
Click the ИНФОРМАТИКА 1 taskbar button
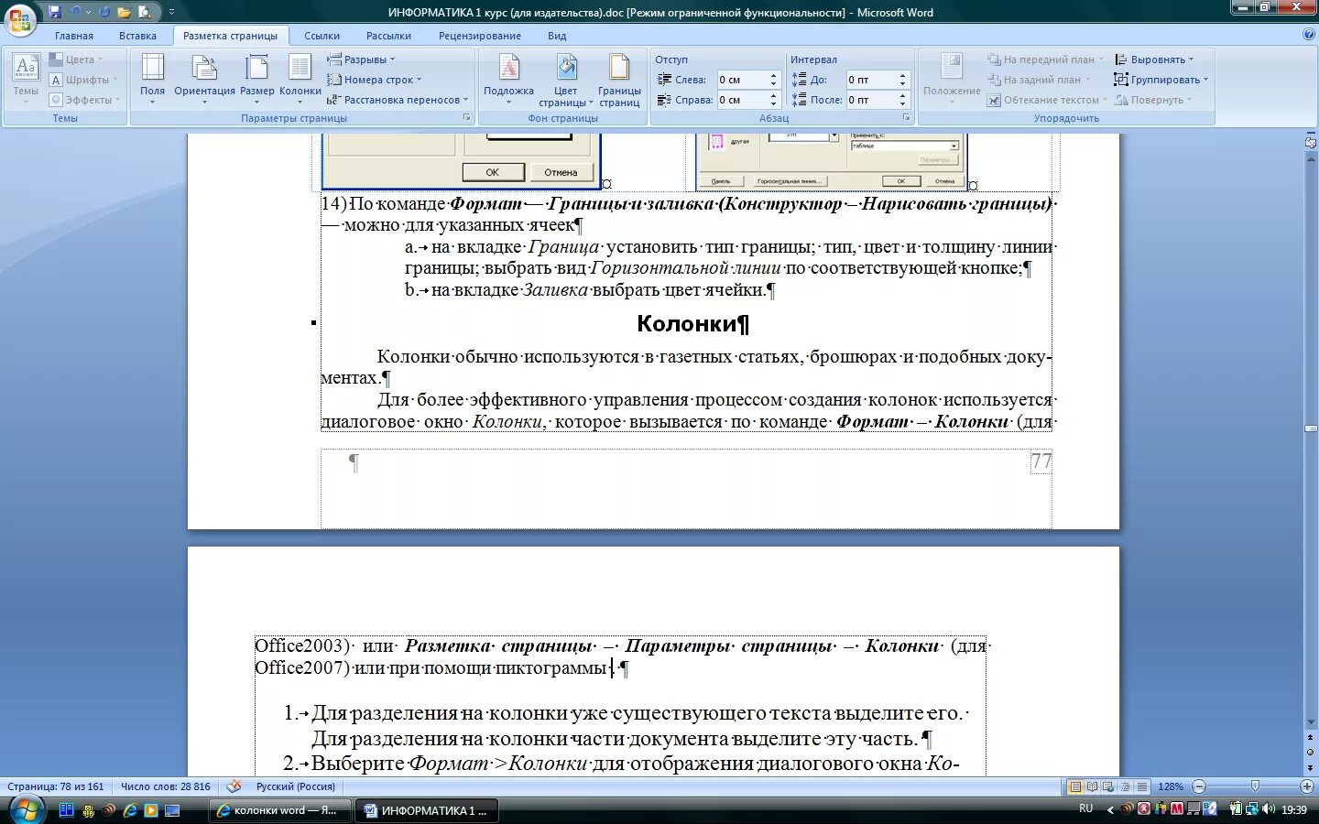(427, 810)
